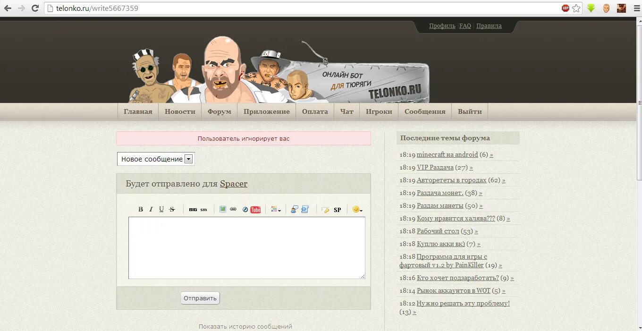The image size is (642, 331).
Task: Toggle underline formatting
Action: coord(161,209)
